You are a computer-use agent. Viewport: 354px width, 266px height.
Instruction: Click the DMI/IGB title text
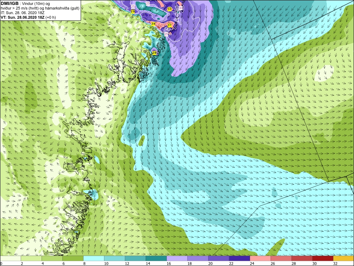tap(10, 4)
